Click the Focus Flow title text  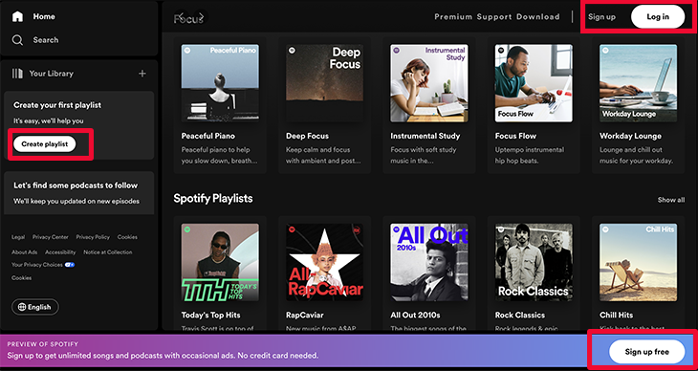pyautogui.click(x=515, y=136)
